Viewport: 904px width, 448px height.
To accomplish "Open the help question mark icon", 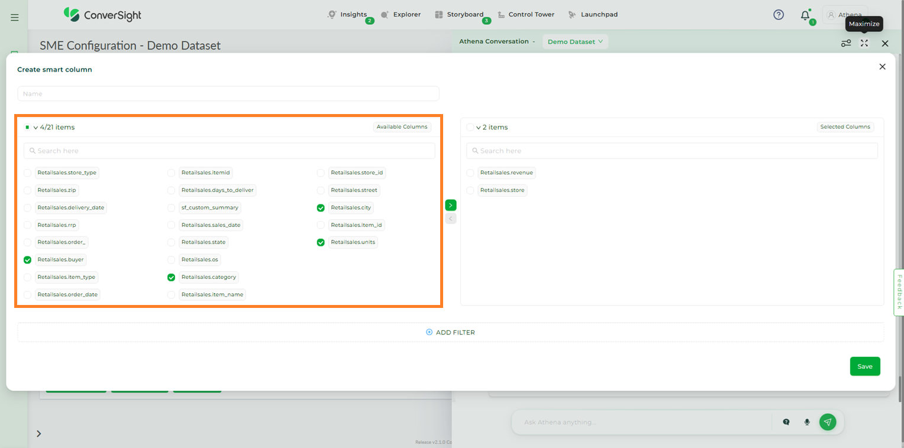I will tap(779, 15).
